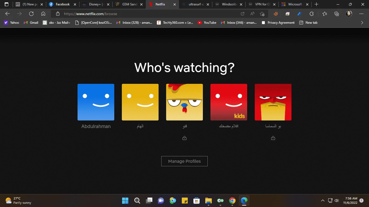
Task: Reload the Netflix page
Action: click(31, 14)
